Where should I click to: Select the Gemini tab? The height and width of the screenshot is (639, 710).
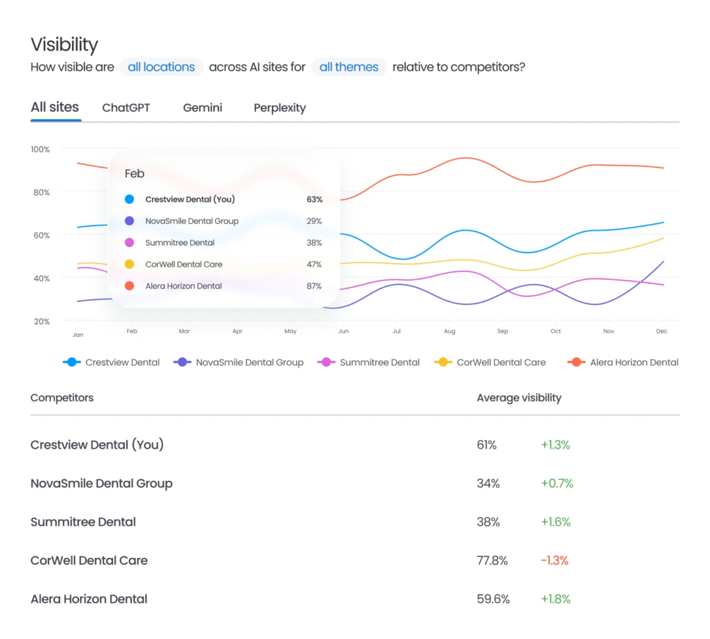pyautogui.click(x=202, y=108)
